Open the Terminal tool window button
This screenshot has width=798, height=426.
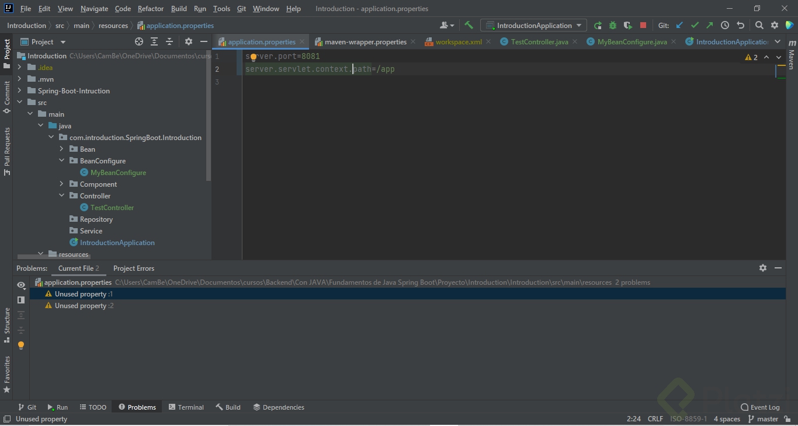tap(186, 407)
